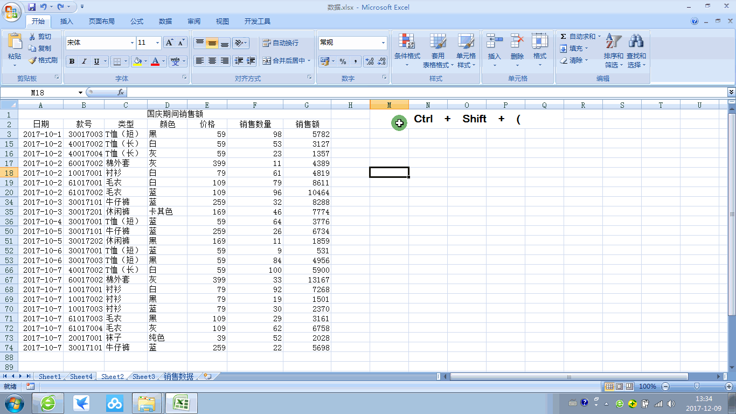This screenshot has width=736, height=414.
Task: Click the Name Box showing M18
Action: point(39,93)
